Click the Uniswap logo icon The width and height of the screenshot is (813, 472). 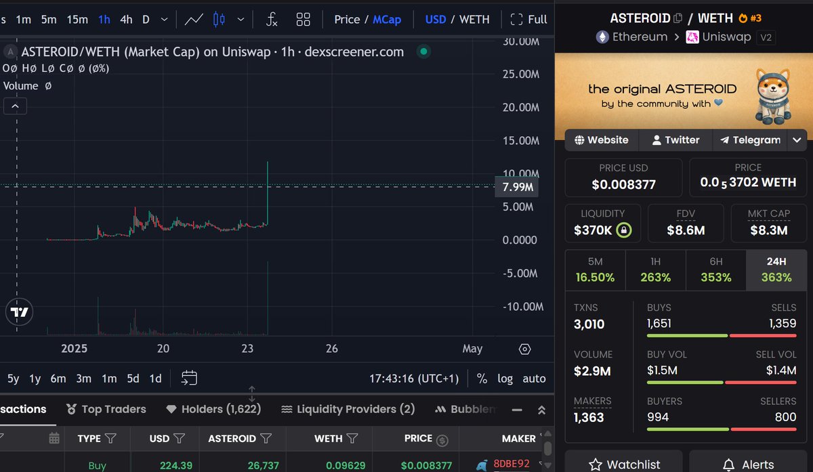692,37
